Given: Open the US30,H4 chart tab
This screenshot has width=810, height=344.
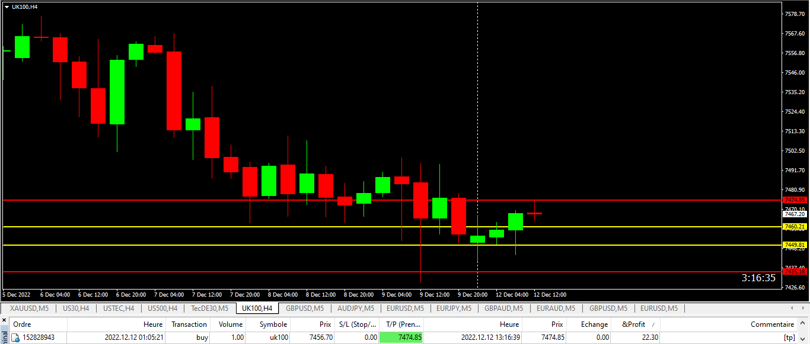Looking at the screenshot, I should pyautogui.click(x=76, y=308).
